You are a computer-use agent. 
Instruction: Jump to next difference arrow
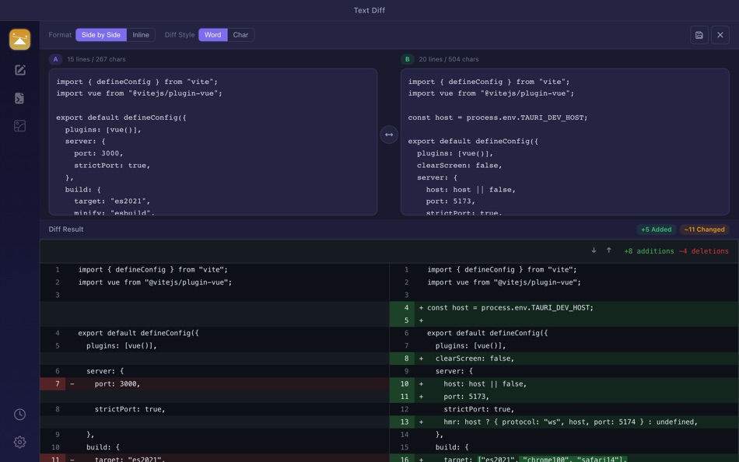coord(594,250)
